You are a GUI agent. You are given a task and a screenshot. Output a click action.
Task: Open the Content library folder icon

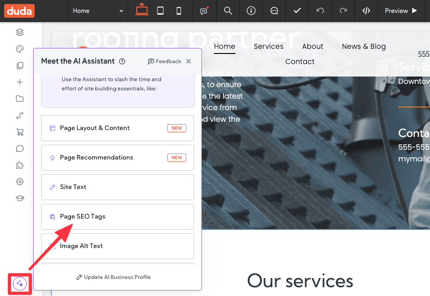(x=19, y=99)
